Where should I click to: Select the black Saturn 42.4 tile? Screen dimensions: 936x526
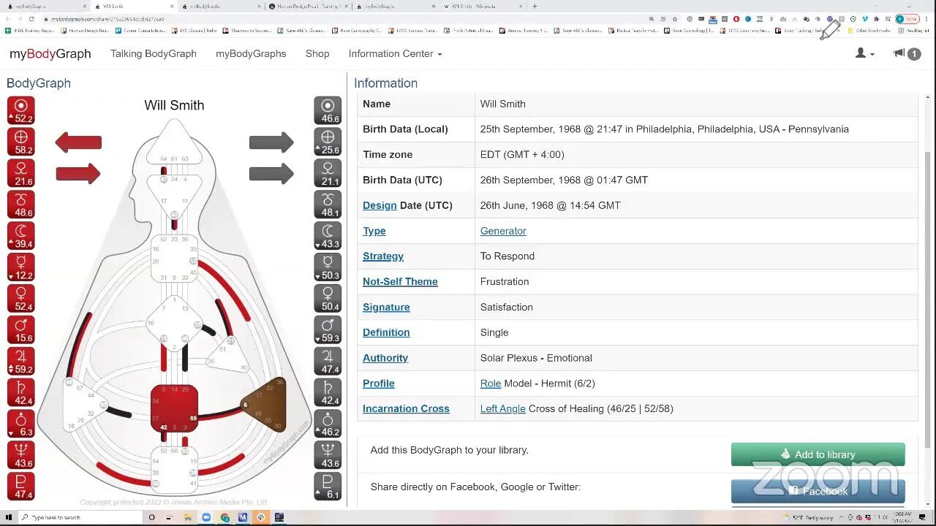click(328, 393)
